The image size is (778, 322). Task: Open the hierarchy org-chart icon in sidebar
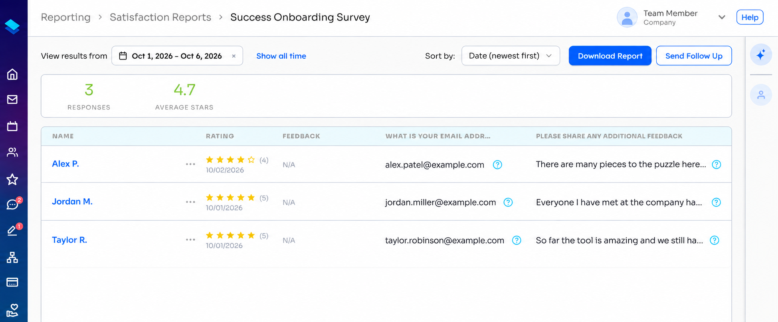(x=12, y=257)
